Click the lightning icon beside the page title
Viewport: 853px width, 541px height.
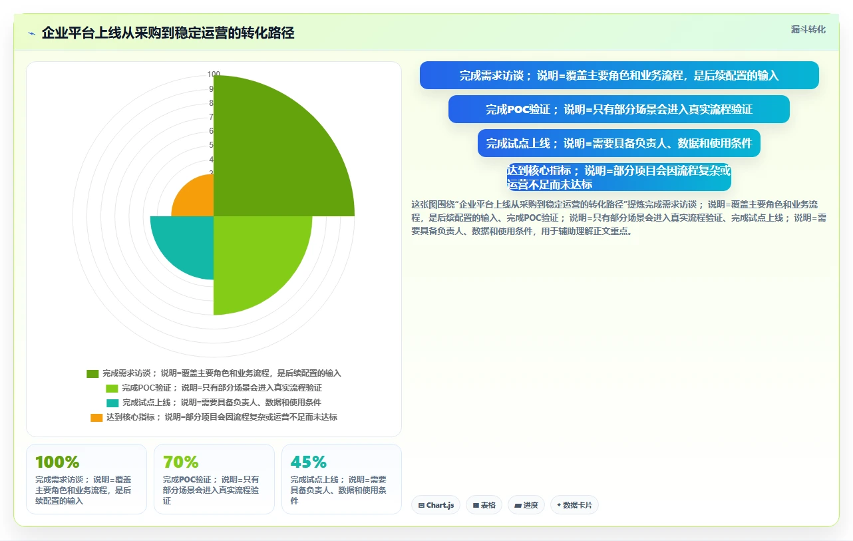coord(31,33)
